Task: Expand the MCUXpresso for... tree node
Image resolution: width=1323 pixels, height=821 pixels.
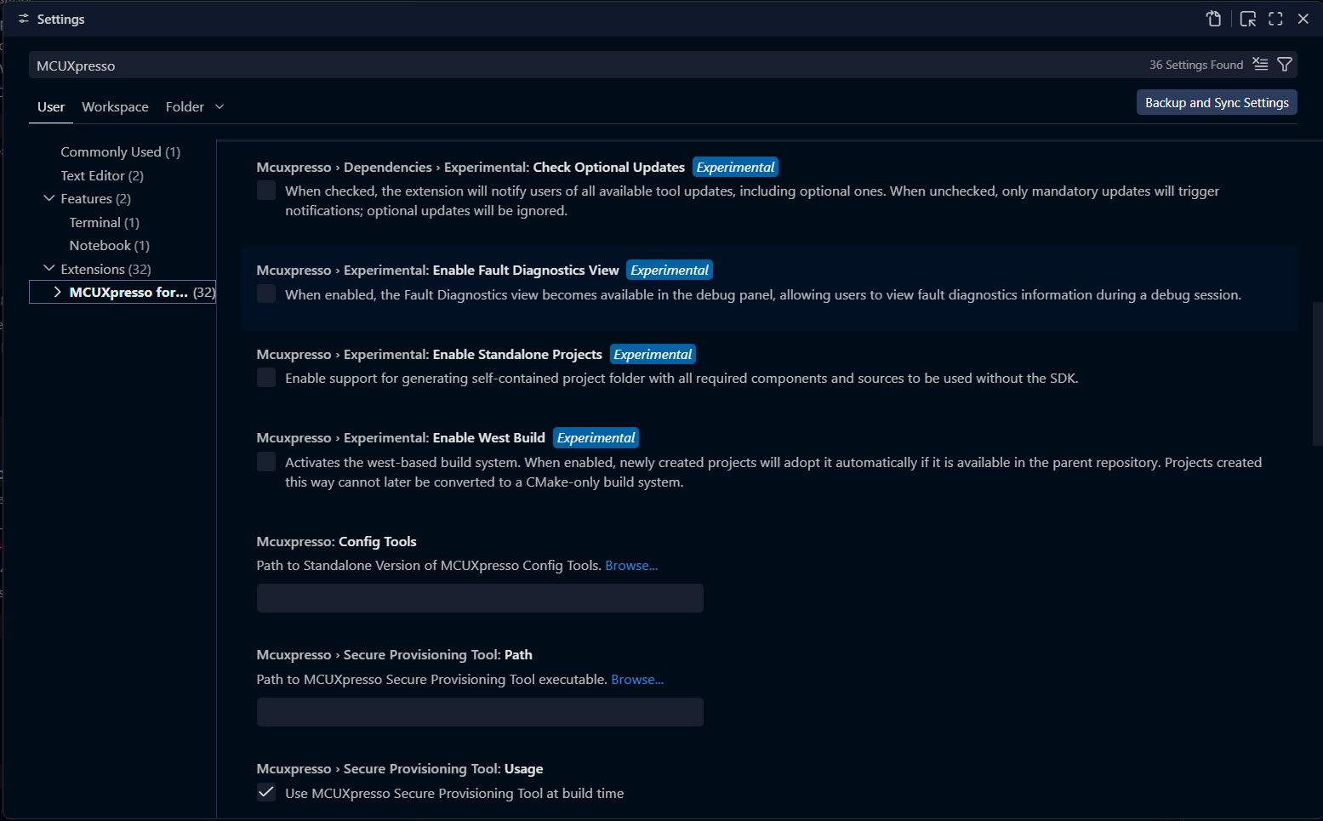Action: pyautogui.click(x=57, y=292)
